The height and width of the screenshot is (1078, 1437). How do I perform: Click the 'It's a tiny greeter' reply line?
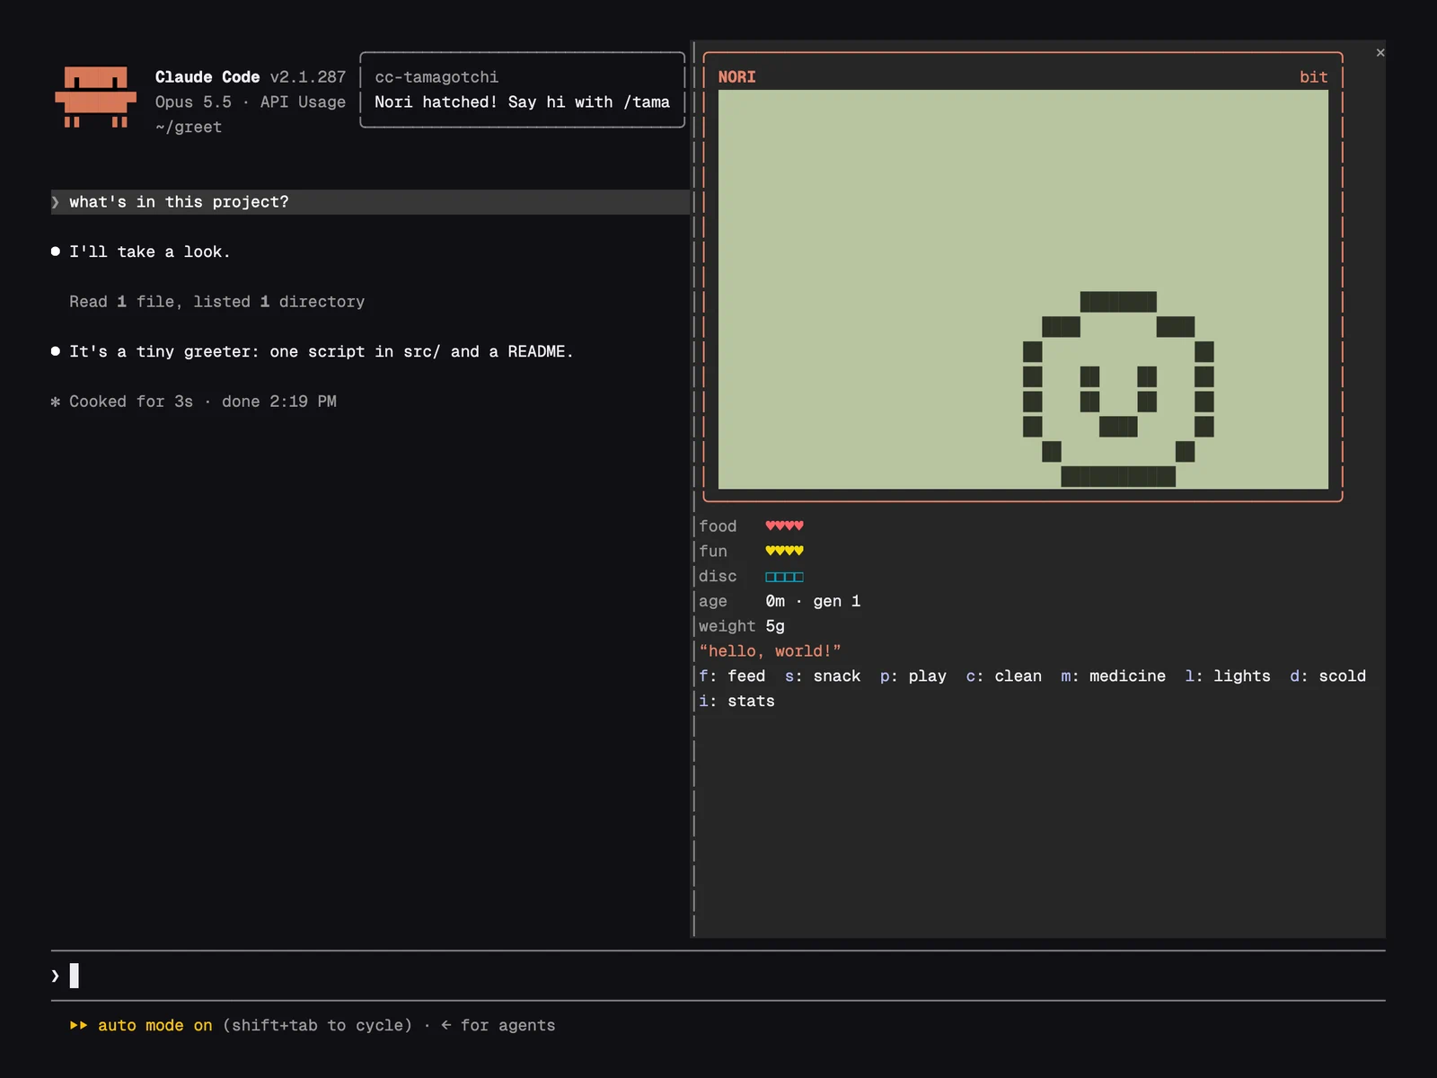[321, 351]
